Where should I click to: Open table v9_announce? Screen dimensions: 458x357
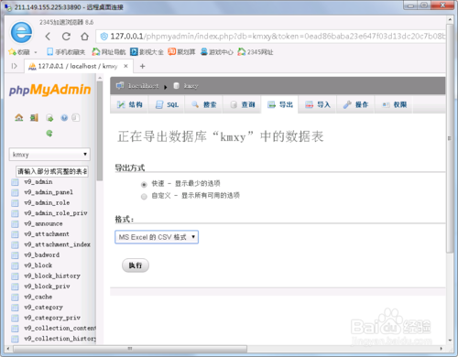43,224
